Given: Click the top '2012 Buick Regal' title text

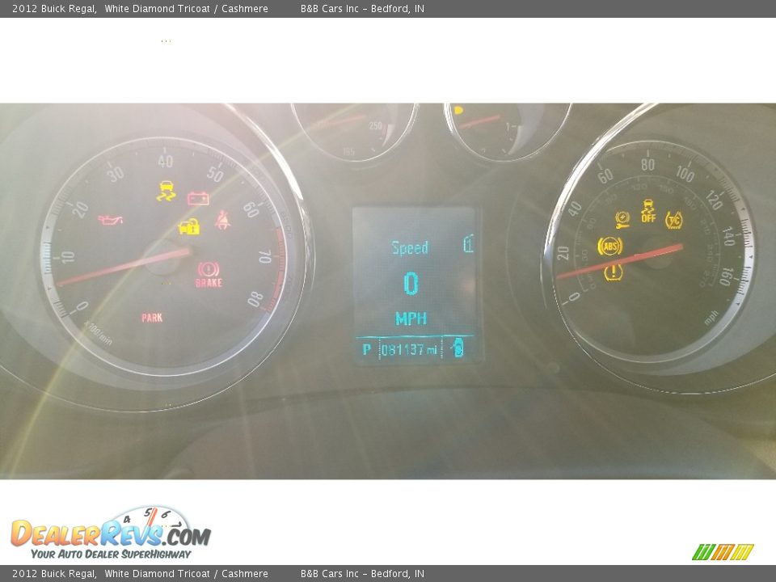Looking at the screenshot, I should 54,8.
